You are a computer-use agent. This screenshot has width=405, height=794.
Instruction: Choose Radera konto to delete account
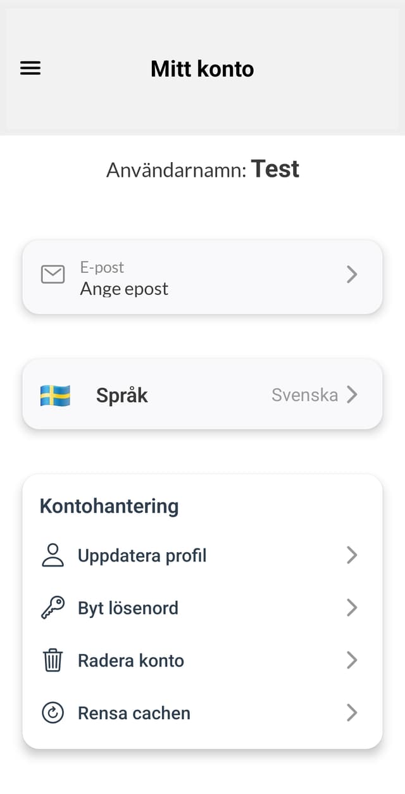[131, 660]
